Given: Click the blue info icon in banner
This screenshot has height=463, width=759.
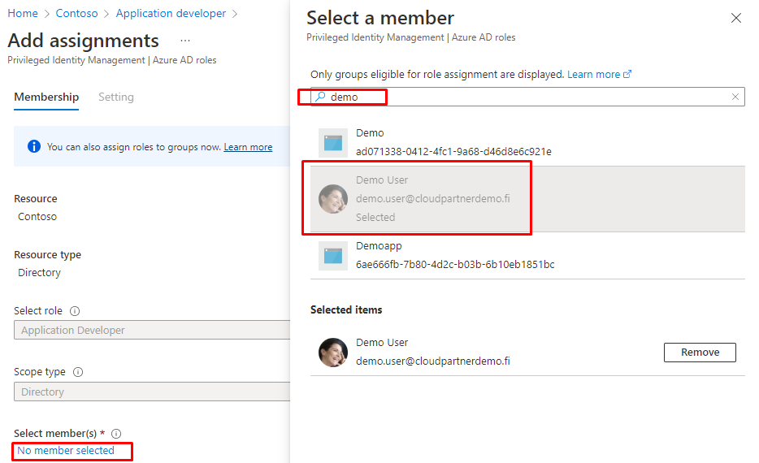Looking at the screenshot, I should click(33, 147).
